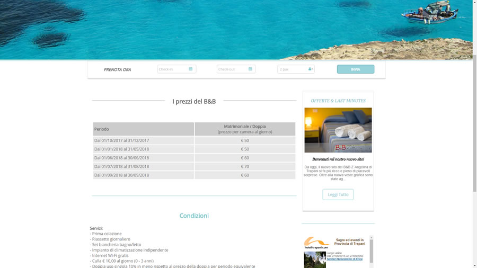
Task: Select row 'Dal 01/10/2017 al 31/12/2017'
Action: (x=194, y=140)
